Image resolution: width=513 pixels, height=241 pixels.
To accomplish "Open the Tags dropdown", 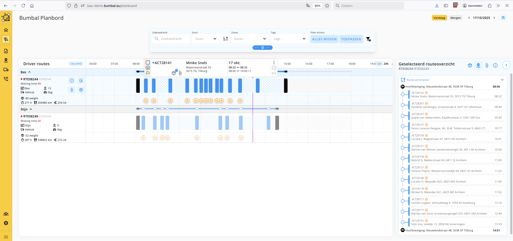I will pyautogui.click(x=289, y=39).
